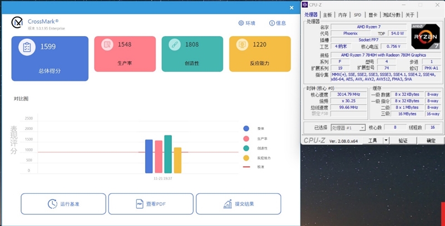This screenshot has height=226, width=445.
Task: Click the AMD Ryzen 7 logo
Action: [x=426, y=36]
